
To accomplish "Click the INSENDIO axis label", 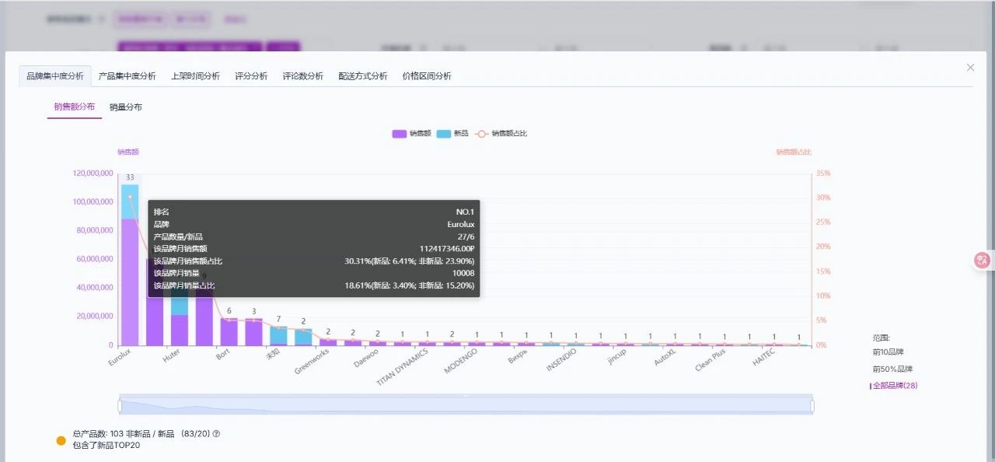I will pos(562,360).
